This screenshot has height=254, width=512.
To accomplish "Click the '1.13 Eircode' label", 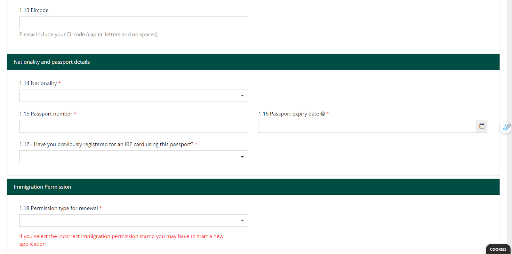I will point(34,10).
